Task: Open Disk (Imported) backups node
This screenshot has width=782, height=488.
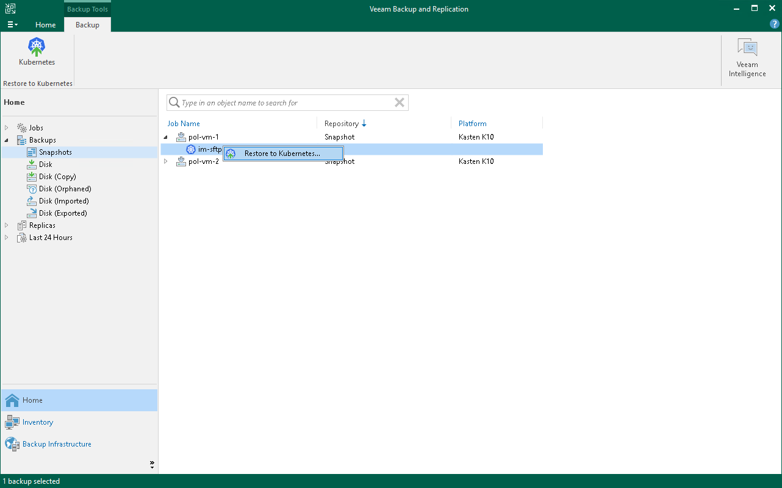Action: click(x=64, y=201)
